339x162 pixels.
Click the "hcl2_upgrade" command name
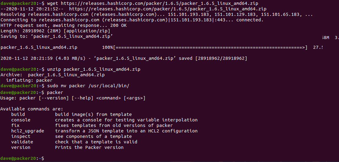(28, 131)
